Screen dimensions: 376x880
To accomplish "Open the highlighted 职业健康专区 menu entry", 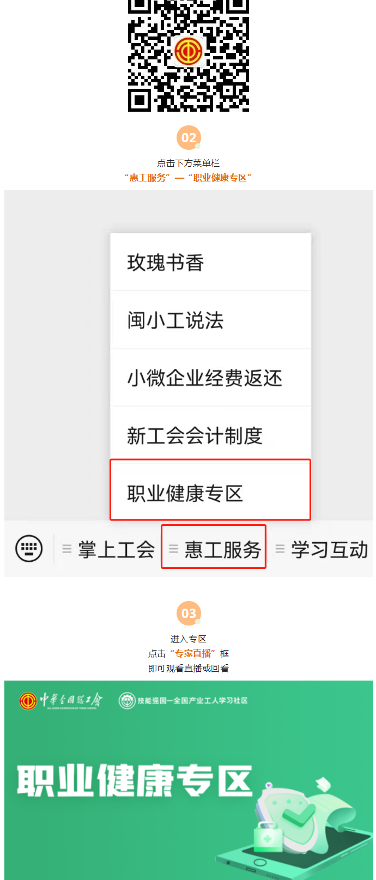I will pyautogui.click(x=211, y=490).
